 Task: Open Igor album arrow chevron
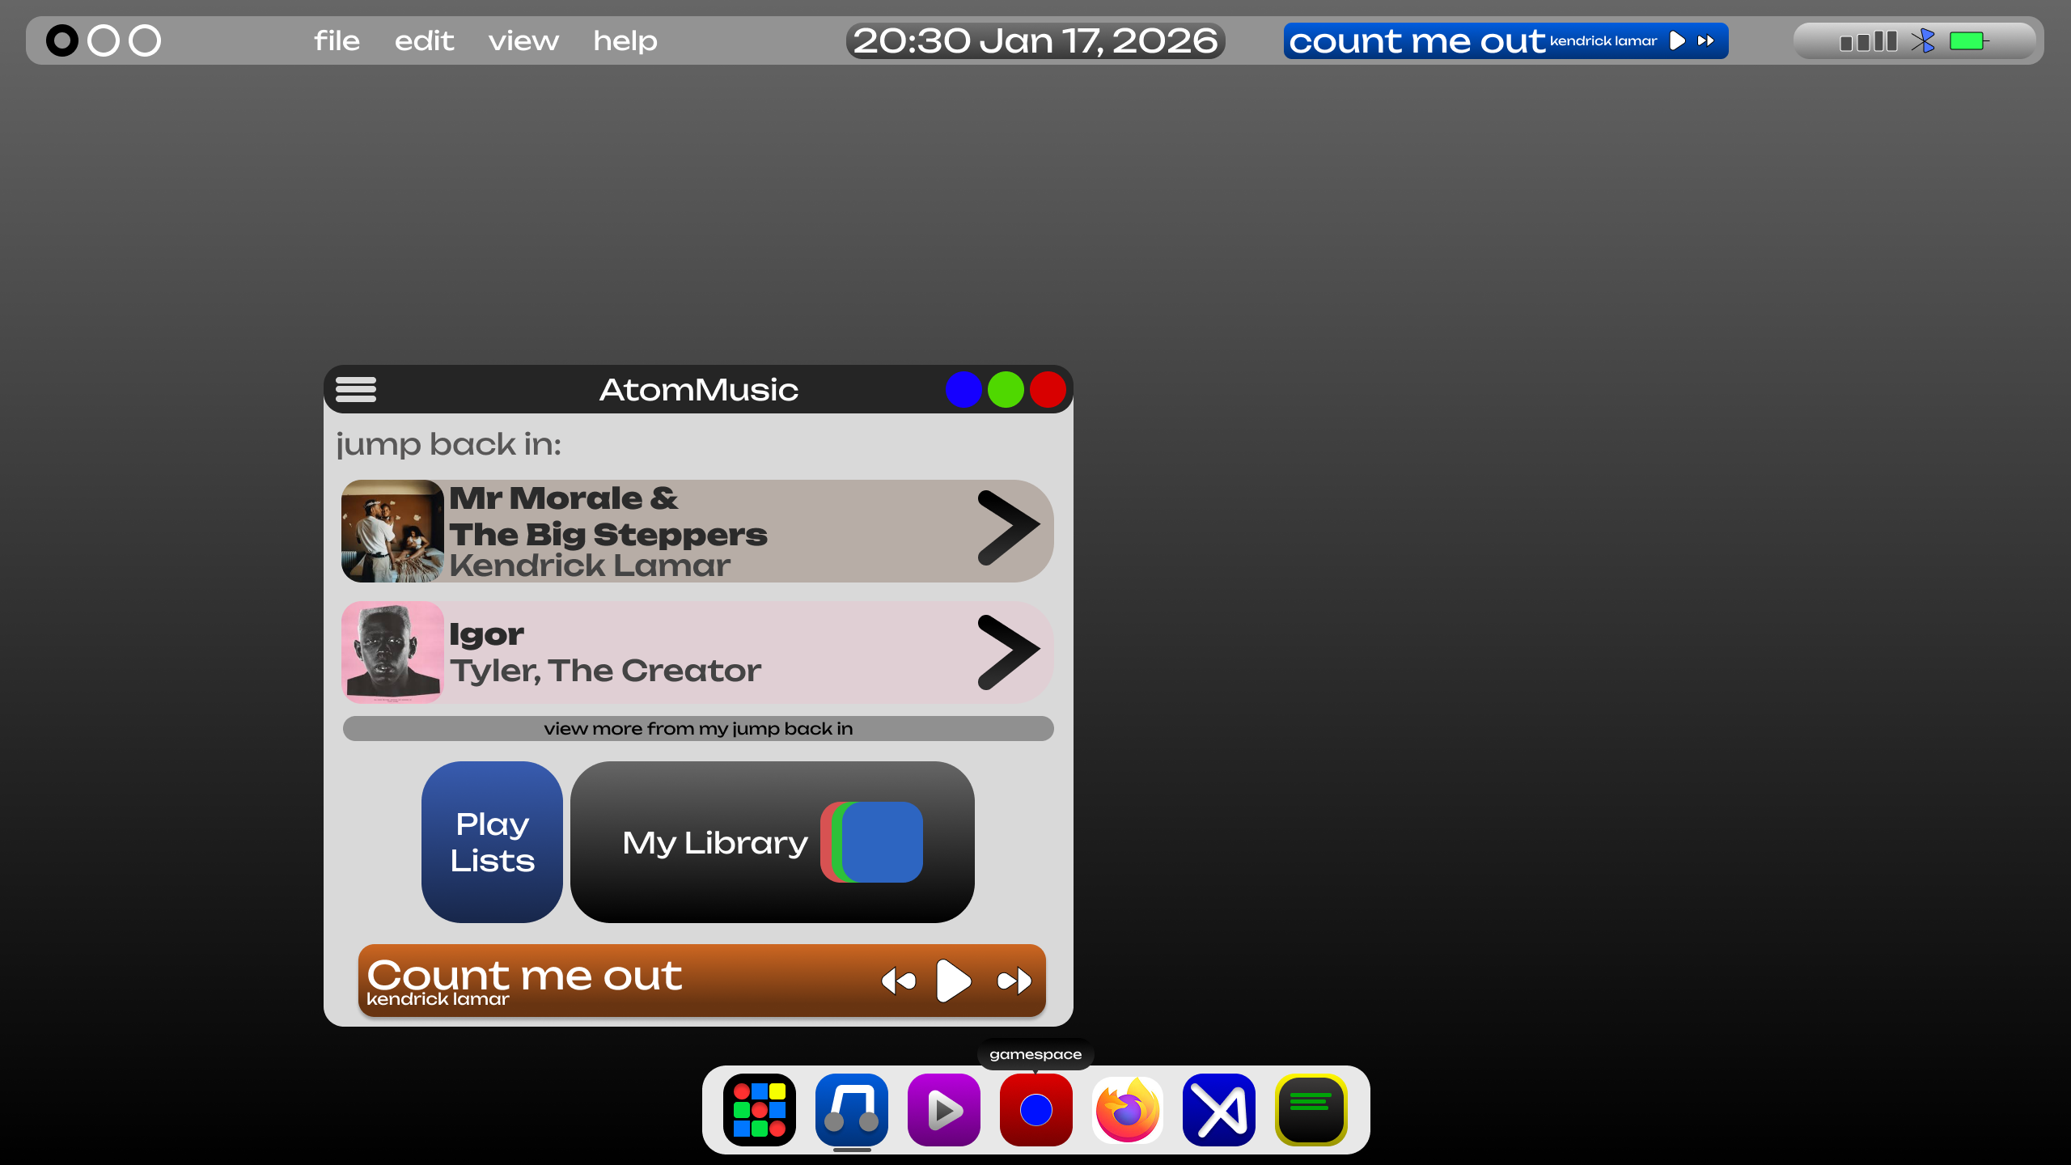1008,653
